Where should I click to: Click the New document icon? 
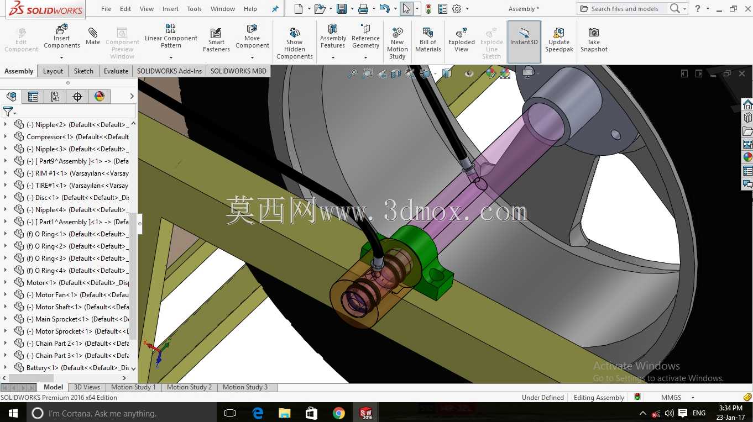point(299,9)
